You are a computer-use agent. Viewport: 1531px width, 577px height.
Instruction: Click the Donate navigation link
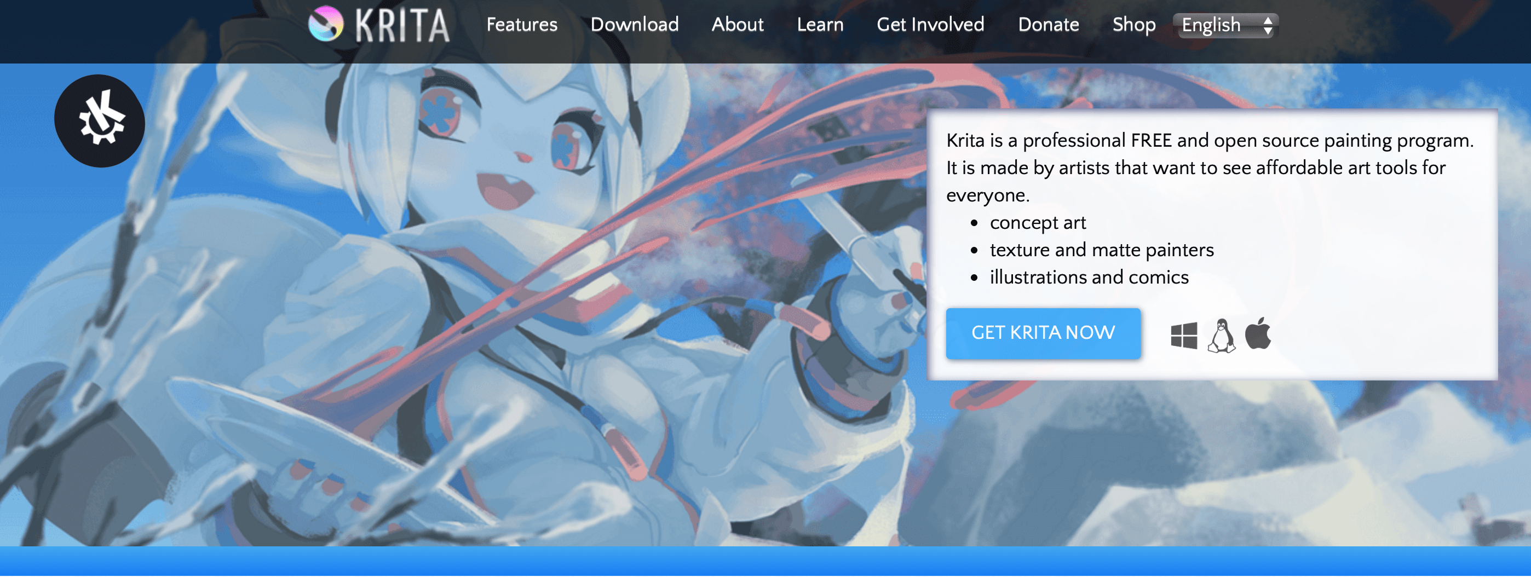(1048, 25)
